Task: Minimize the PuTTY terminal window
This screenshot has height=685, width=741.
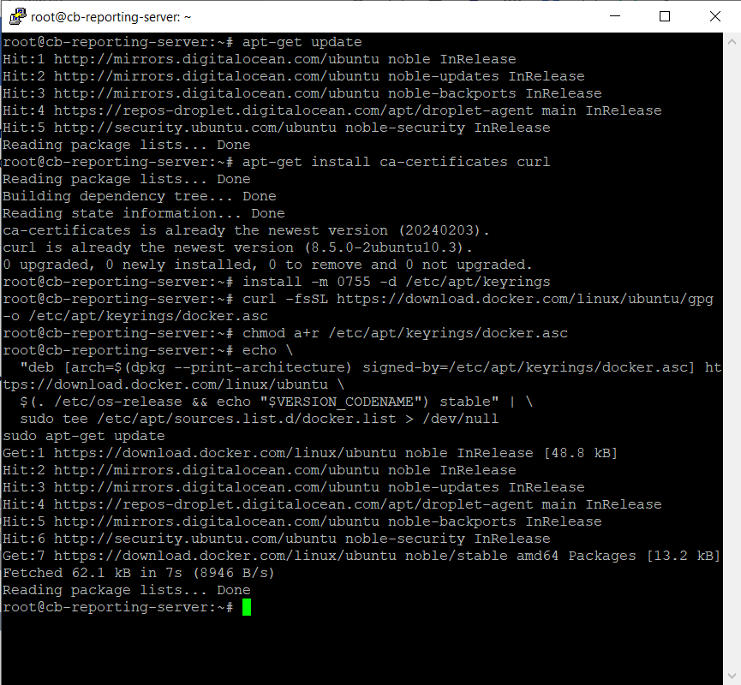Action: click(x=615, y=16)
